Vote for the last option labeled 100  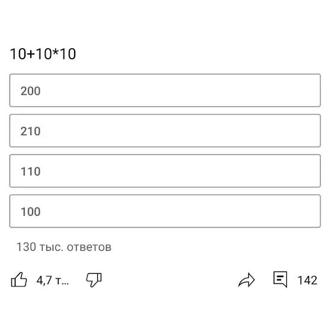[x=165, y=211]
